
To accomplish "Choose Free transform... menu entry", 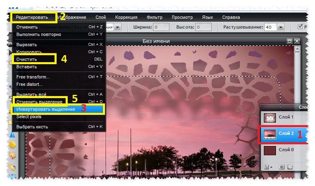I will (59, 77).
